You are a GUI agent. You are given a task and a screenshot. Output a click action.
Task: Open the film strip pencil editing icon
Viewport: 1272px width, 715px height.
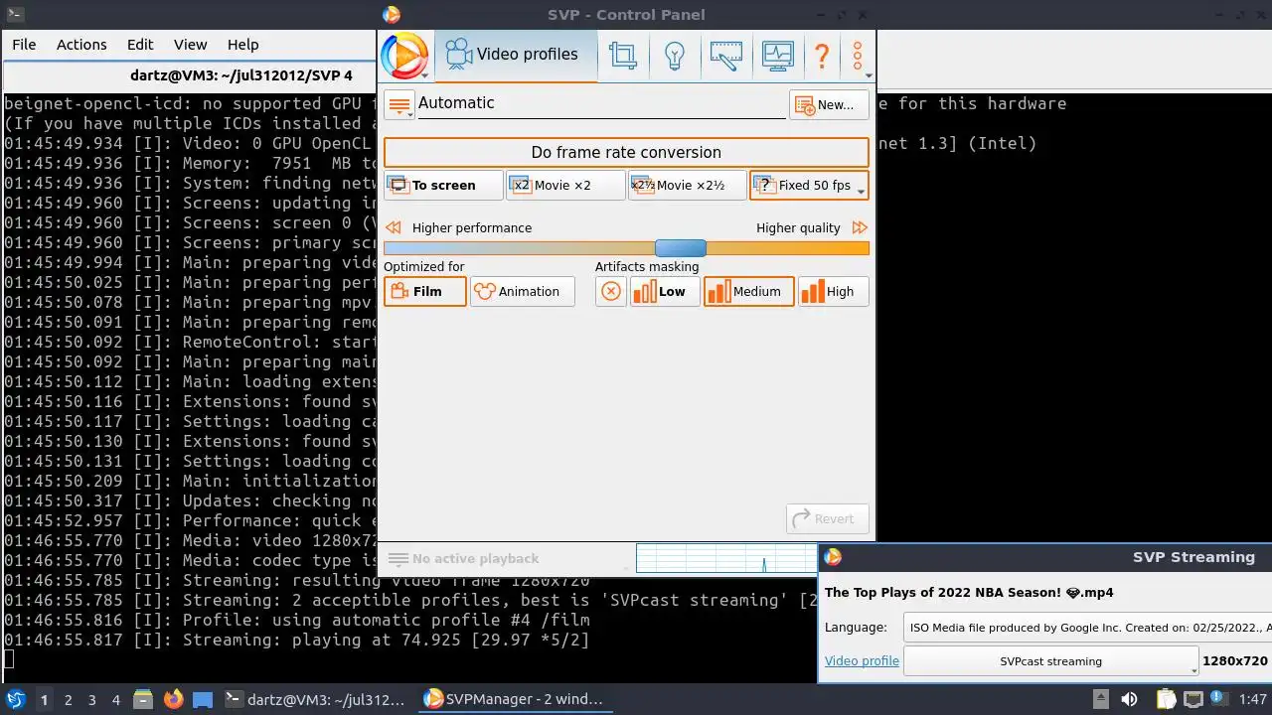(x=726, y=55)
